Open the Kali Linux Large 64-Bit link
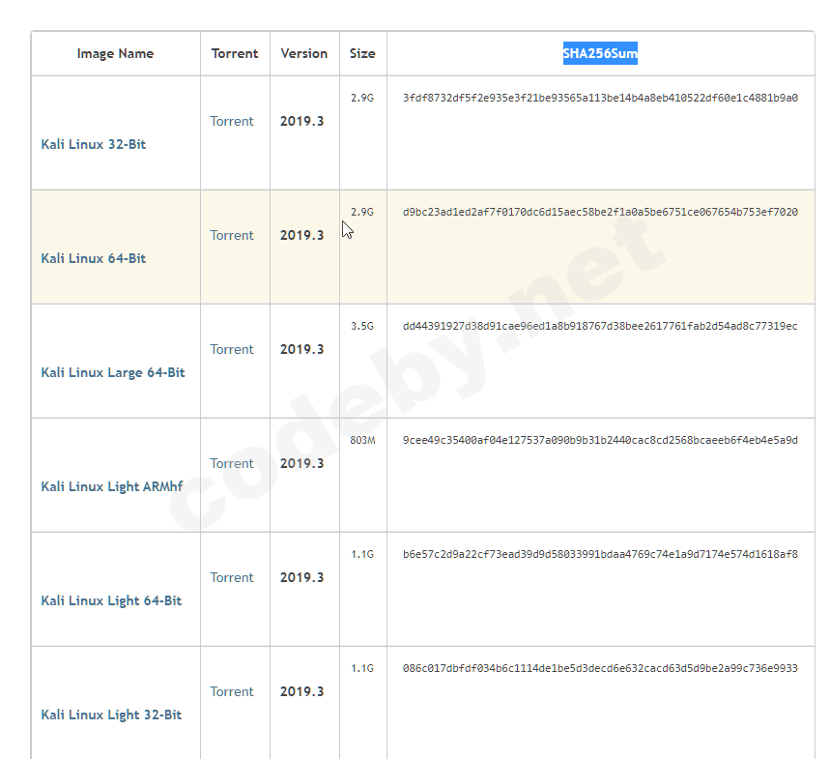Image resolution: width=830 pixels, height=759 pixels. [x=113, y=372]
